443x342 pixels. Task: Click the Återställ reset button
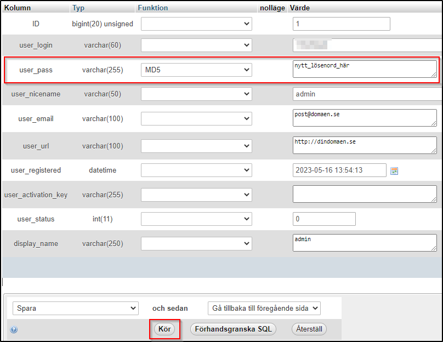[x=309, y=329]
